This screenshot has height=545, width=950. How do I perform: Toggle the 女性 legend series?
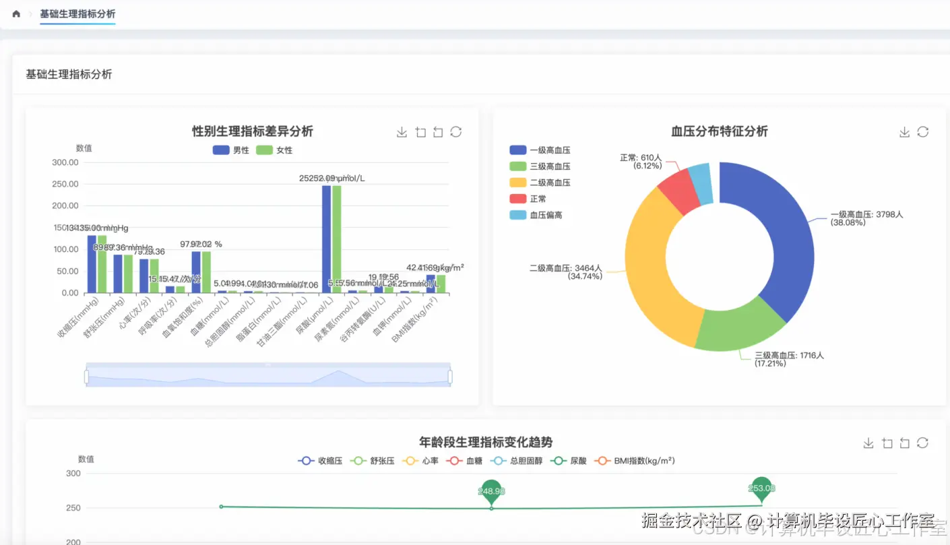(x=274, y=150)
